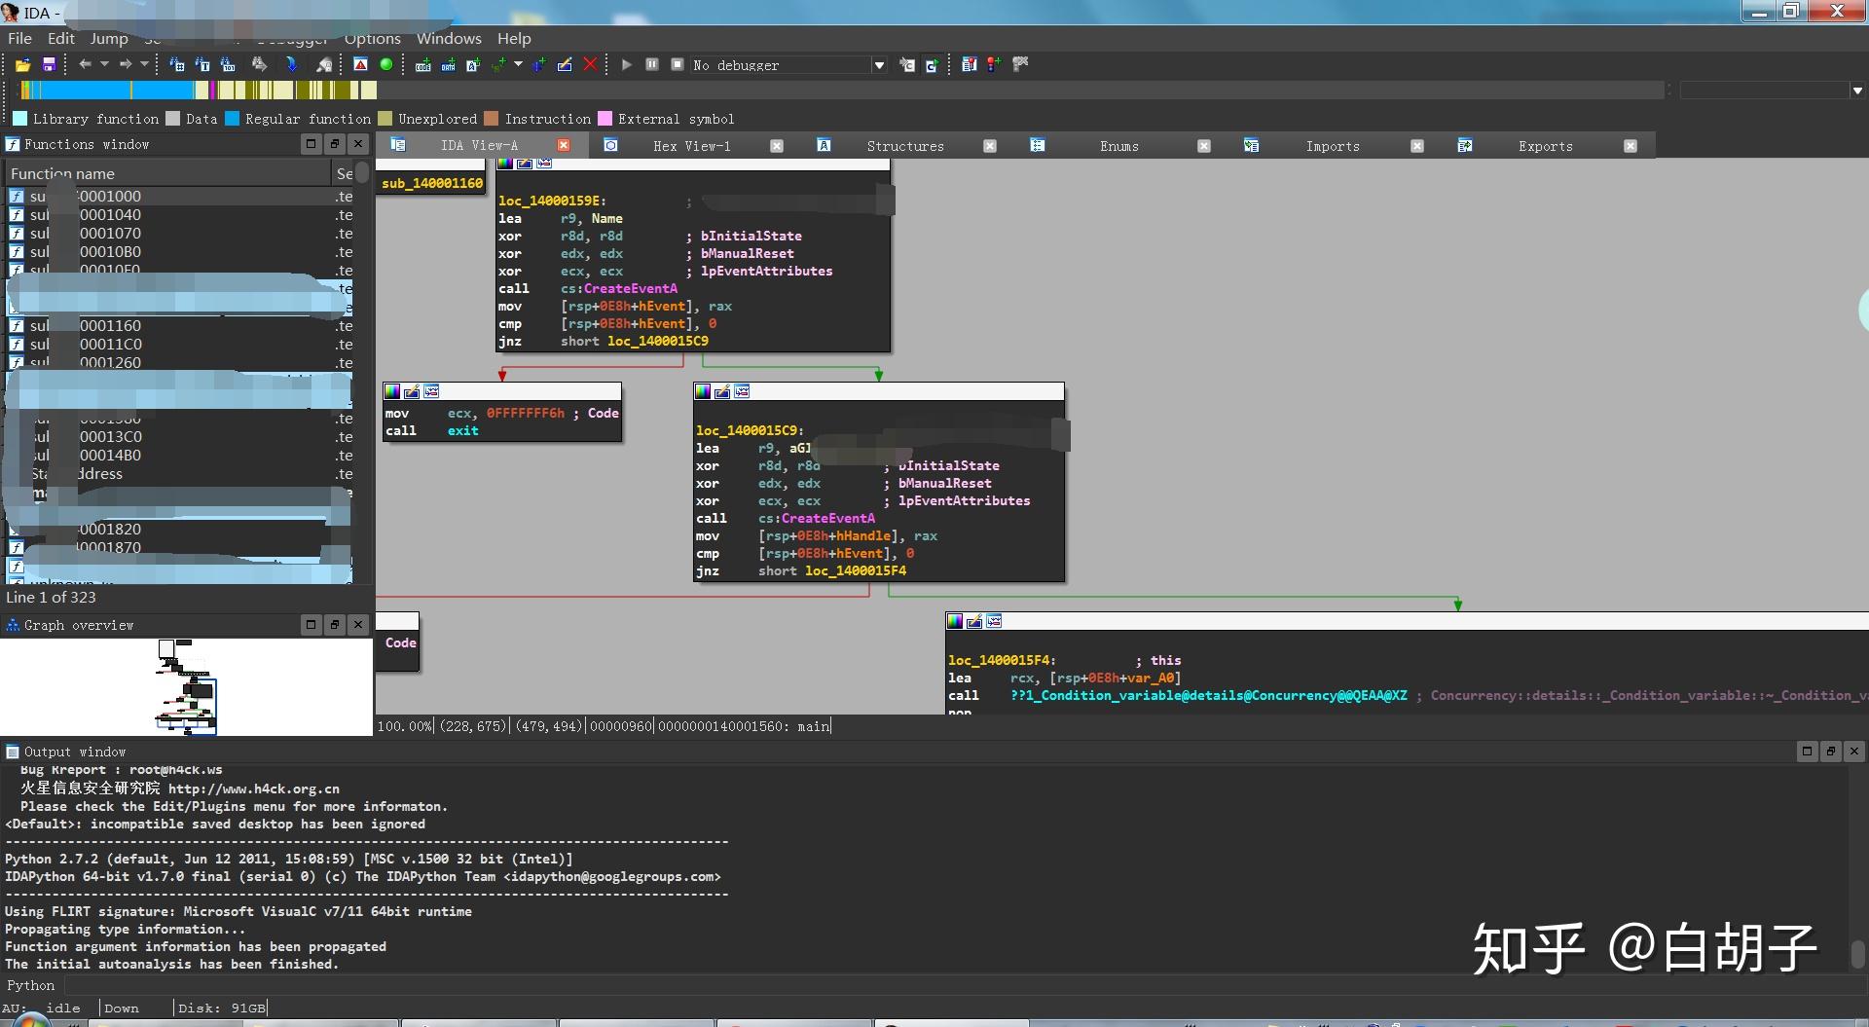This screenshot has height=1027, width=1869.
Task: Pause the debugger process
Action: coord(651,64)
